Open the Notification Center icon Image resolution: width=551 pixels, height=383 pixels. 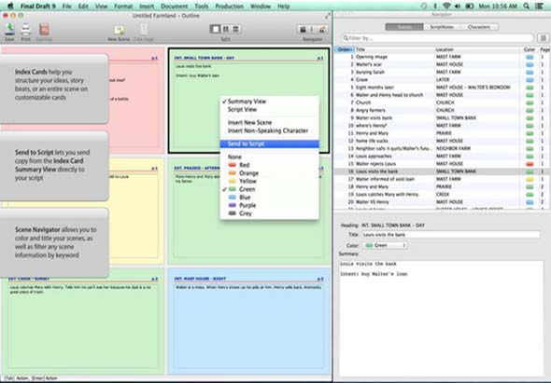pos(540,6)
